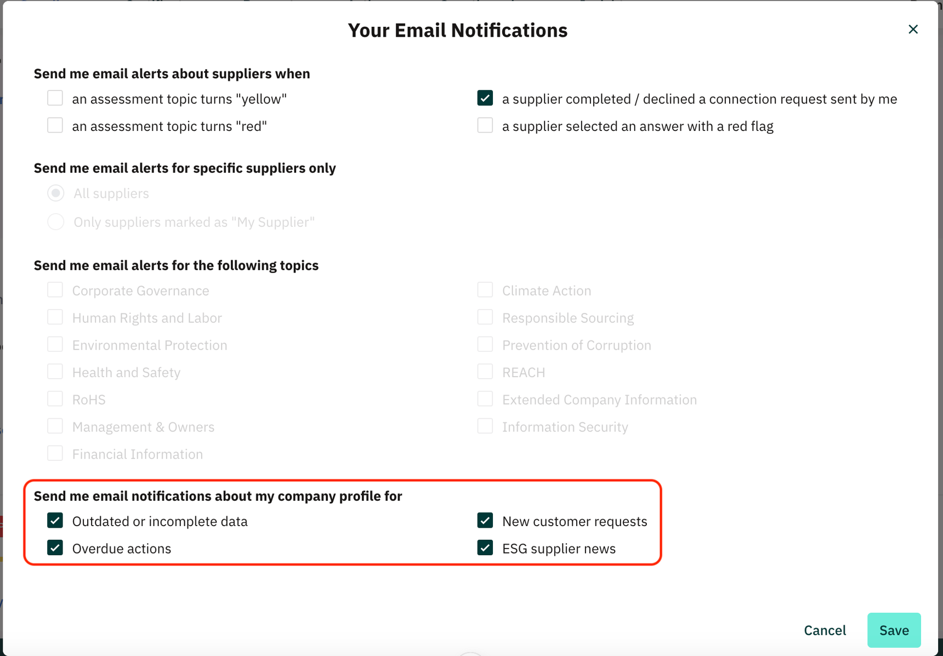Select the All suppliers radio button
Screen dimensions: 943x656
55,193
